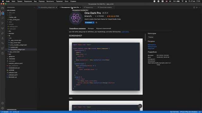Open Explorer panel more actions ellipsis

pos(34,8)
